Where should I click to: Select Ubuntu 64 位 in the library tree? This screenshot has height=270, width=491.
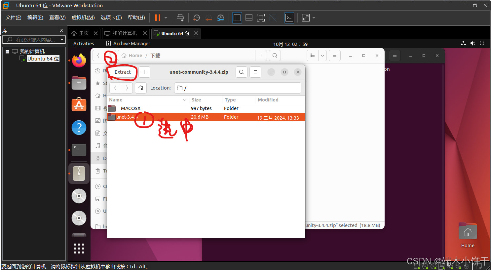click(x=43, y=58)
